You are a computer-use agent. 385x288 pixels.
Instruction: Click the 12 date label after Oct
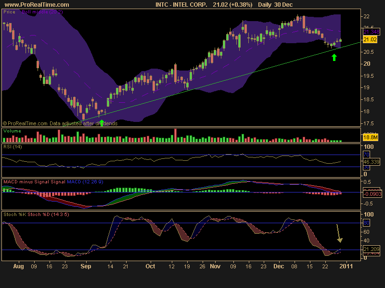[171, 266]
